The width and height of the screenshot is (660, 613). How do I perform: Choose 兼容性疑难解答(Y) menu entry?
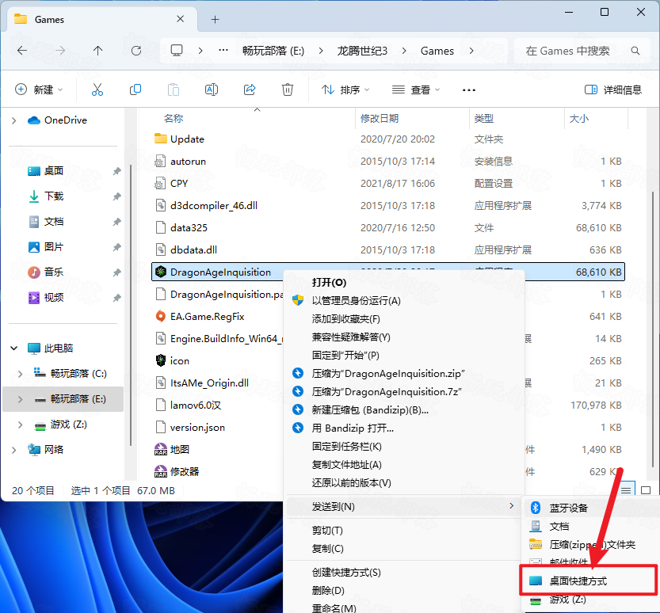(351, 337)
